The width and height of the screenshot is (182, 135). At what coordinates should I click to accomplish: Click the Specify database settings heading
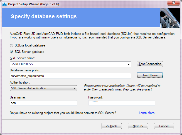[44, 17]
